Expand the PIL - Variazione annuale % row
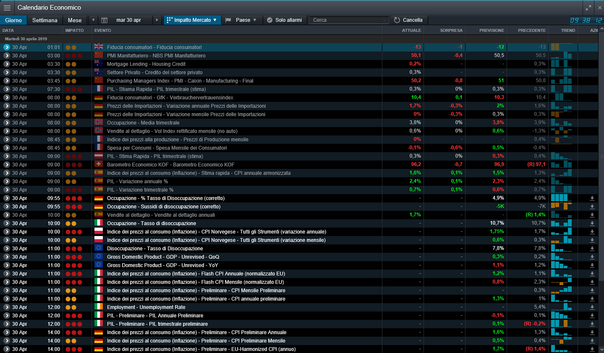 point(7,182)
